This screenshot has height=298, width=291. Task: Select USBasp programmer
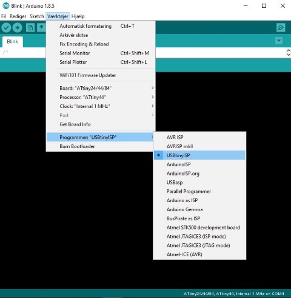click(199, 183)
